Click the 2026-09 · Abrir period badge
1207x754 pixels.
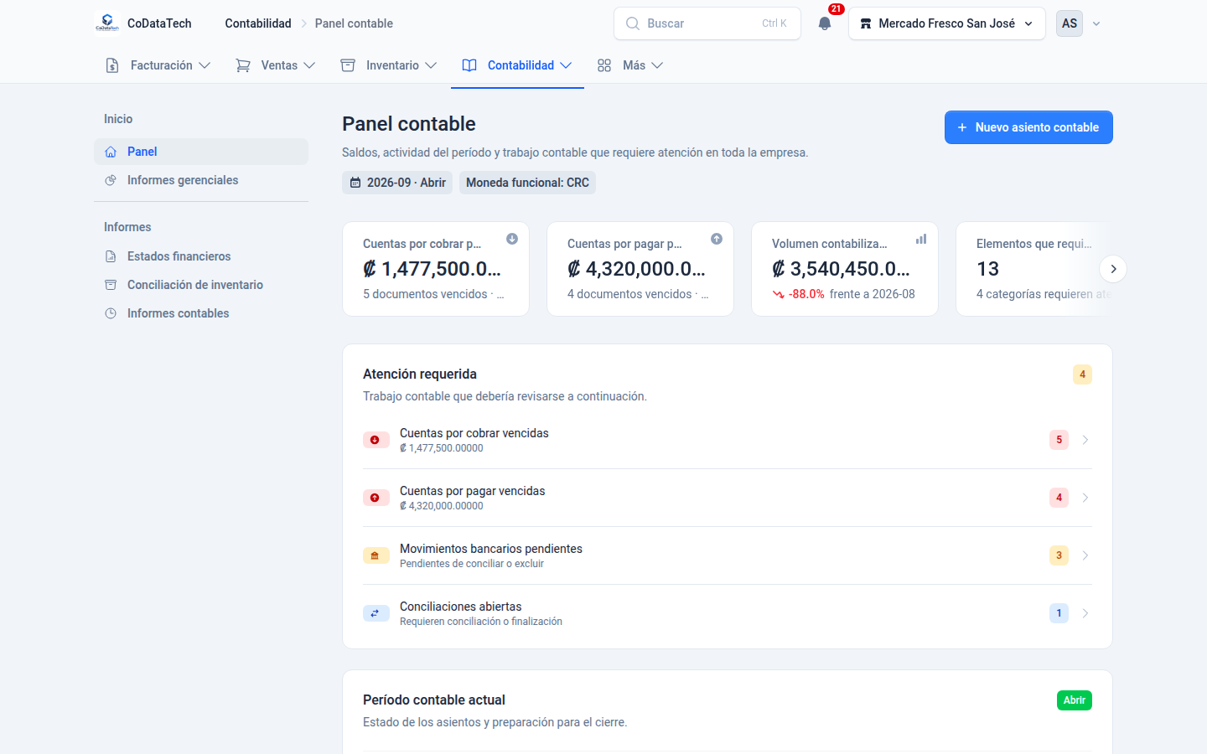tap(397, 183)
